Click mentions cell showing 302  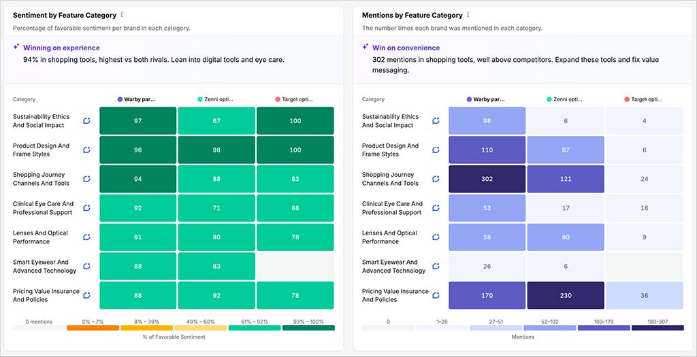487,179
